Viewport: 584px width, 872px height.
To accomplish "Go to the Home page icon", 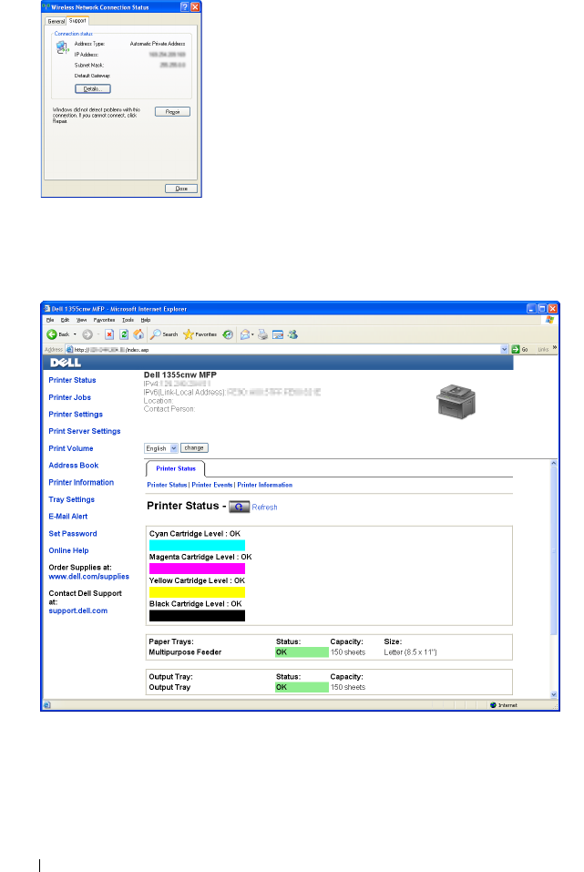I will [x=138, y=334].
